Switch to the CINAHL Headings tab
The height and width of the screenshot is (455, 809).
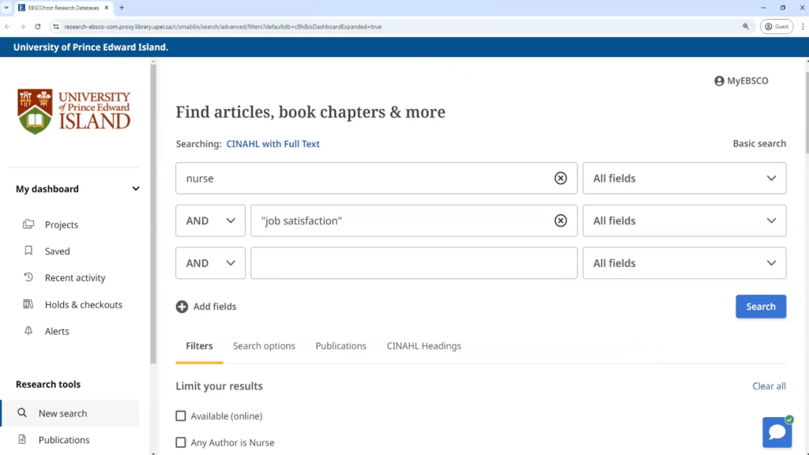423,346
